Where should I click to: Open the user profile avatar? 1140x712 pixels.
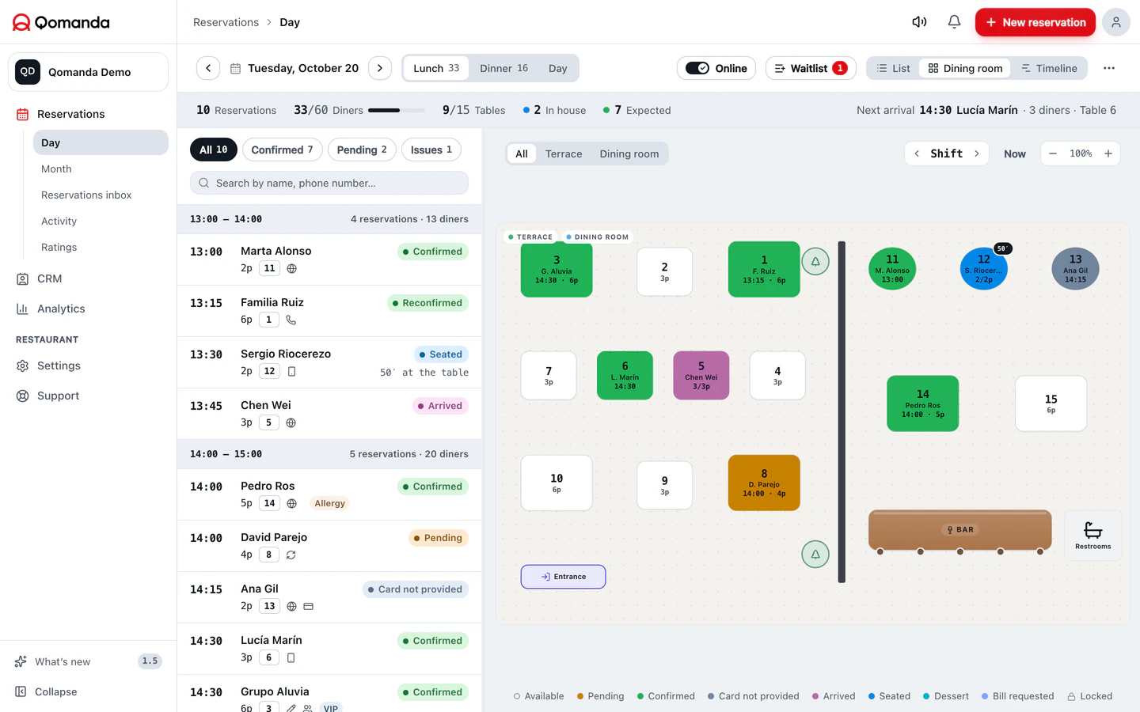[1115, 22]
